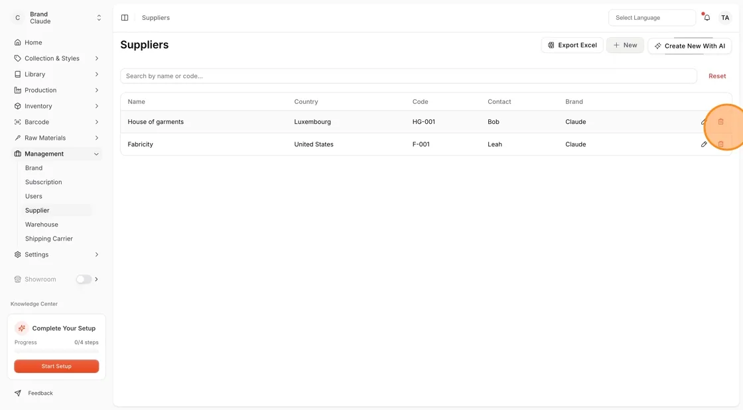Open the TA user avatar menu

[x=725, y=18]
